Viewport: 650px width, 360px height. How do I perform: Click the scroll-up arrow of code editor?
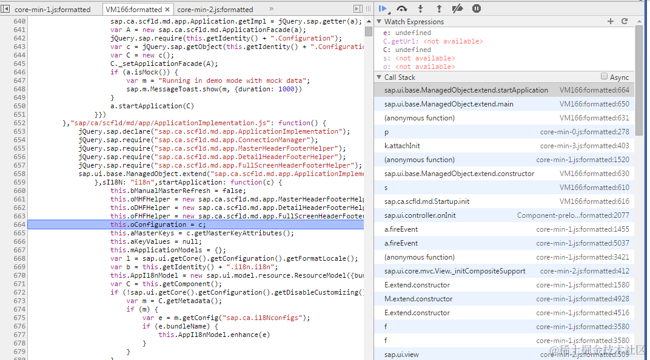click(x=369, y=21)
